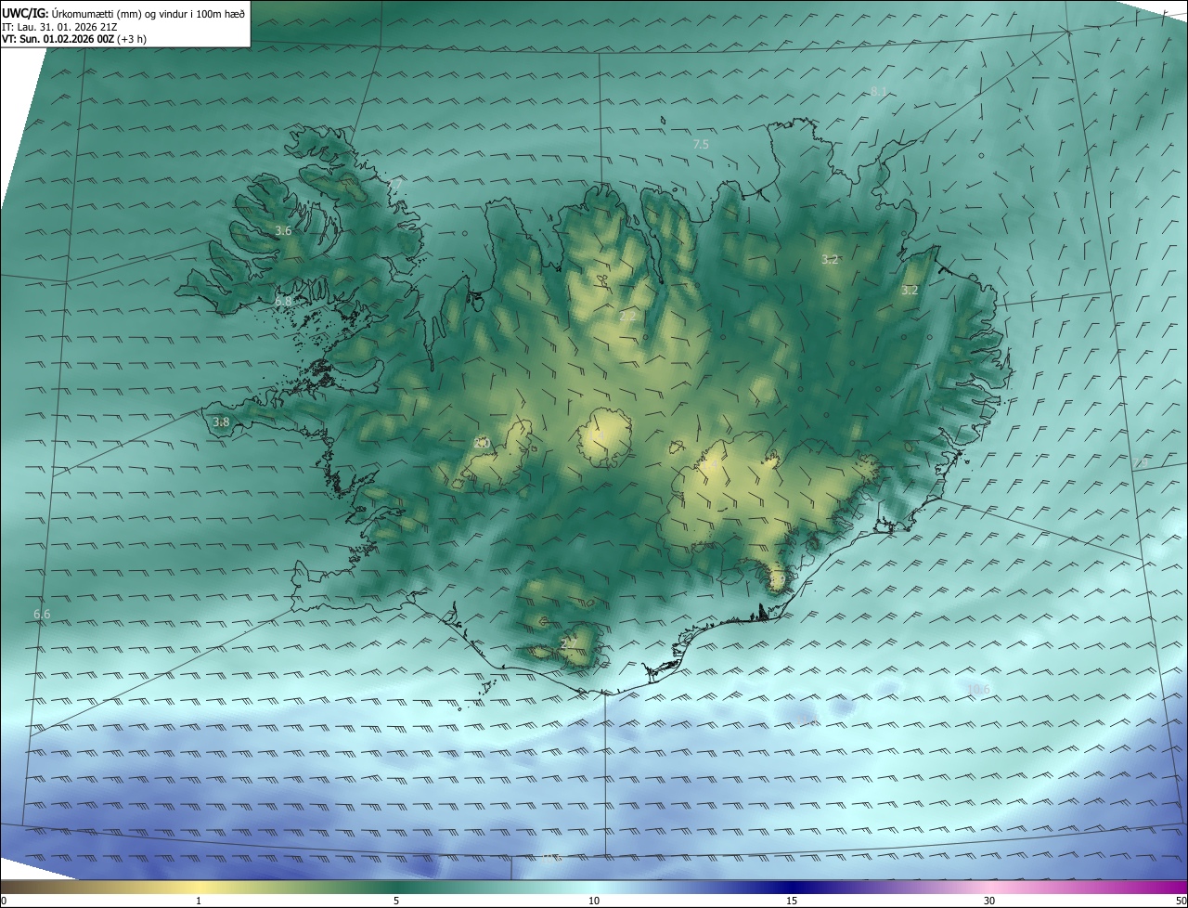Click the 6.6 value over the western sea
The height and width of the screenshot is (908, 1188).
point(42,615)
